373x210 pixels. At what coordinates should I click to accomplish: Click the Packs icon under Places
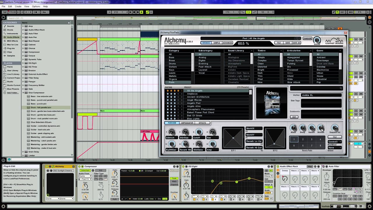(x=5, y=67)
